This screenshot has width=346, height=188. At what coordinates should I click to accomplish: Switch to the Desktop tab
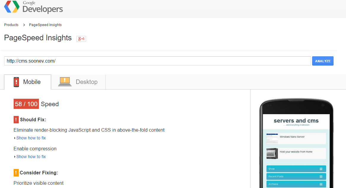click(78, 82)
